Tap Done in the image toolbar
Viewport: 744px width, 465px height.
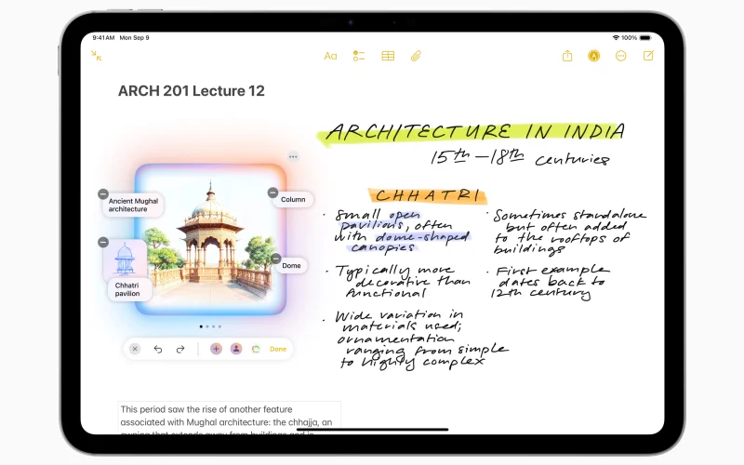click(278, 350)
